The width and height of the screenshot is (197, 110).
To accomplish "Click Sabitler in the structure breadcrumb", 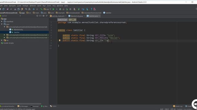I will 62,20.
